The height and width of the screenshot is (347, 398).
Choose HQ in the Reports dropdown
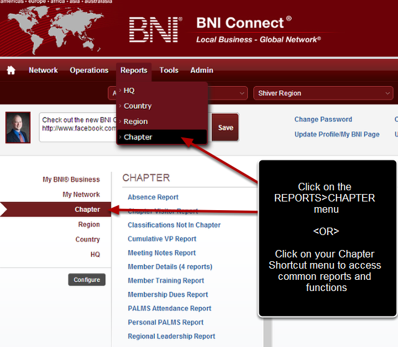tap(129, 90)
